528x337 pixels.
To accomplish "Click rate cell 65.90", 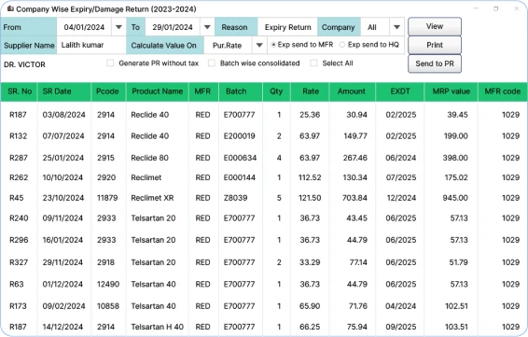I will [310, 306].
